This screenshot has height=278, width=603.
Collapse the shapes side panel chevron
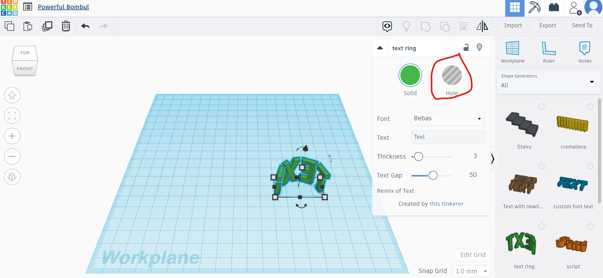pos(493,159)
